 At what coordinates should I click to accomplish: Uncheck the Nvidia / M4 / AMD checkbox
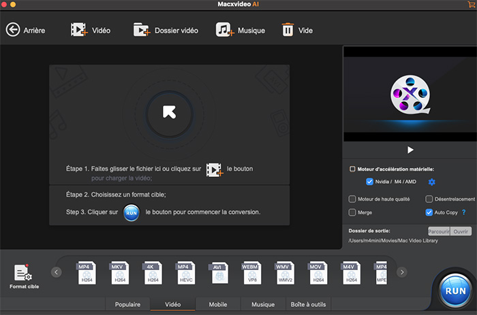(x=369, y=182)
